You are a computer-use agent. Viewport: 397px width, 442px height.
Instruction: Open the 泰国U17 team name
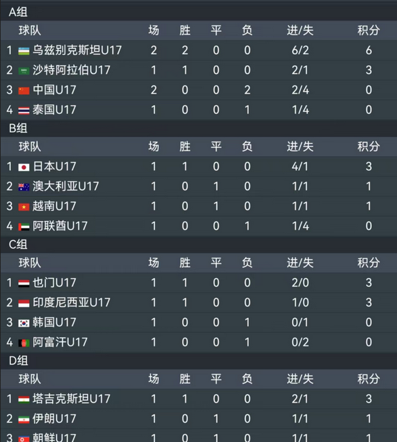(54, 110)
